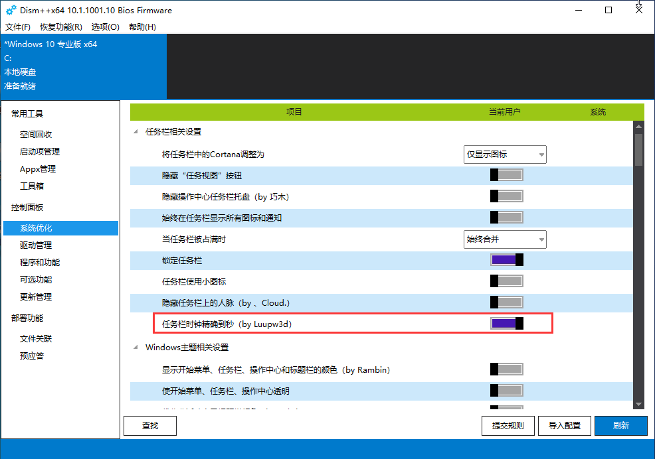Open the 文件(F) menu
655x459 pixels.
[18, 27]
